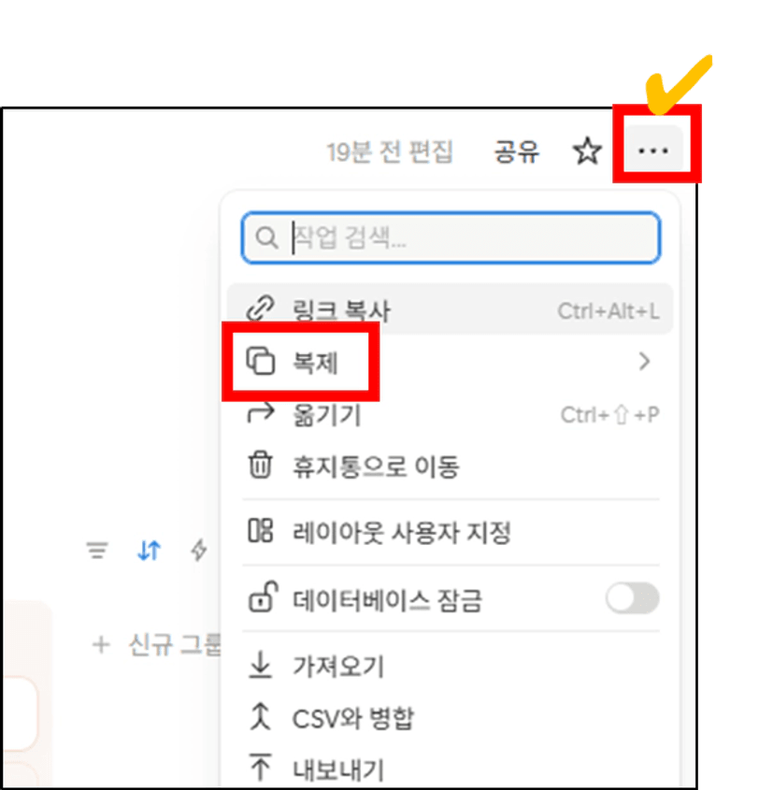Select 가져오기 import option
This screenshot has height=790, width=773.
tap(450, 666)
